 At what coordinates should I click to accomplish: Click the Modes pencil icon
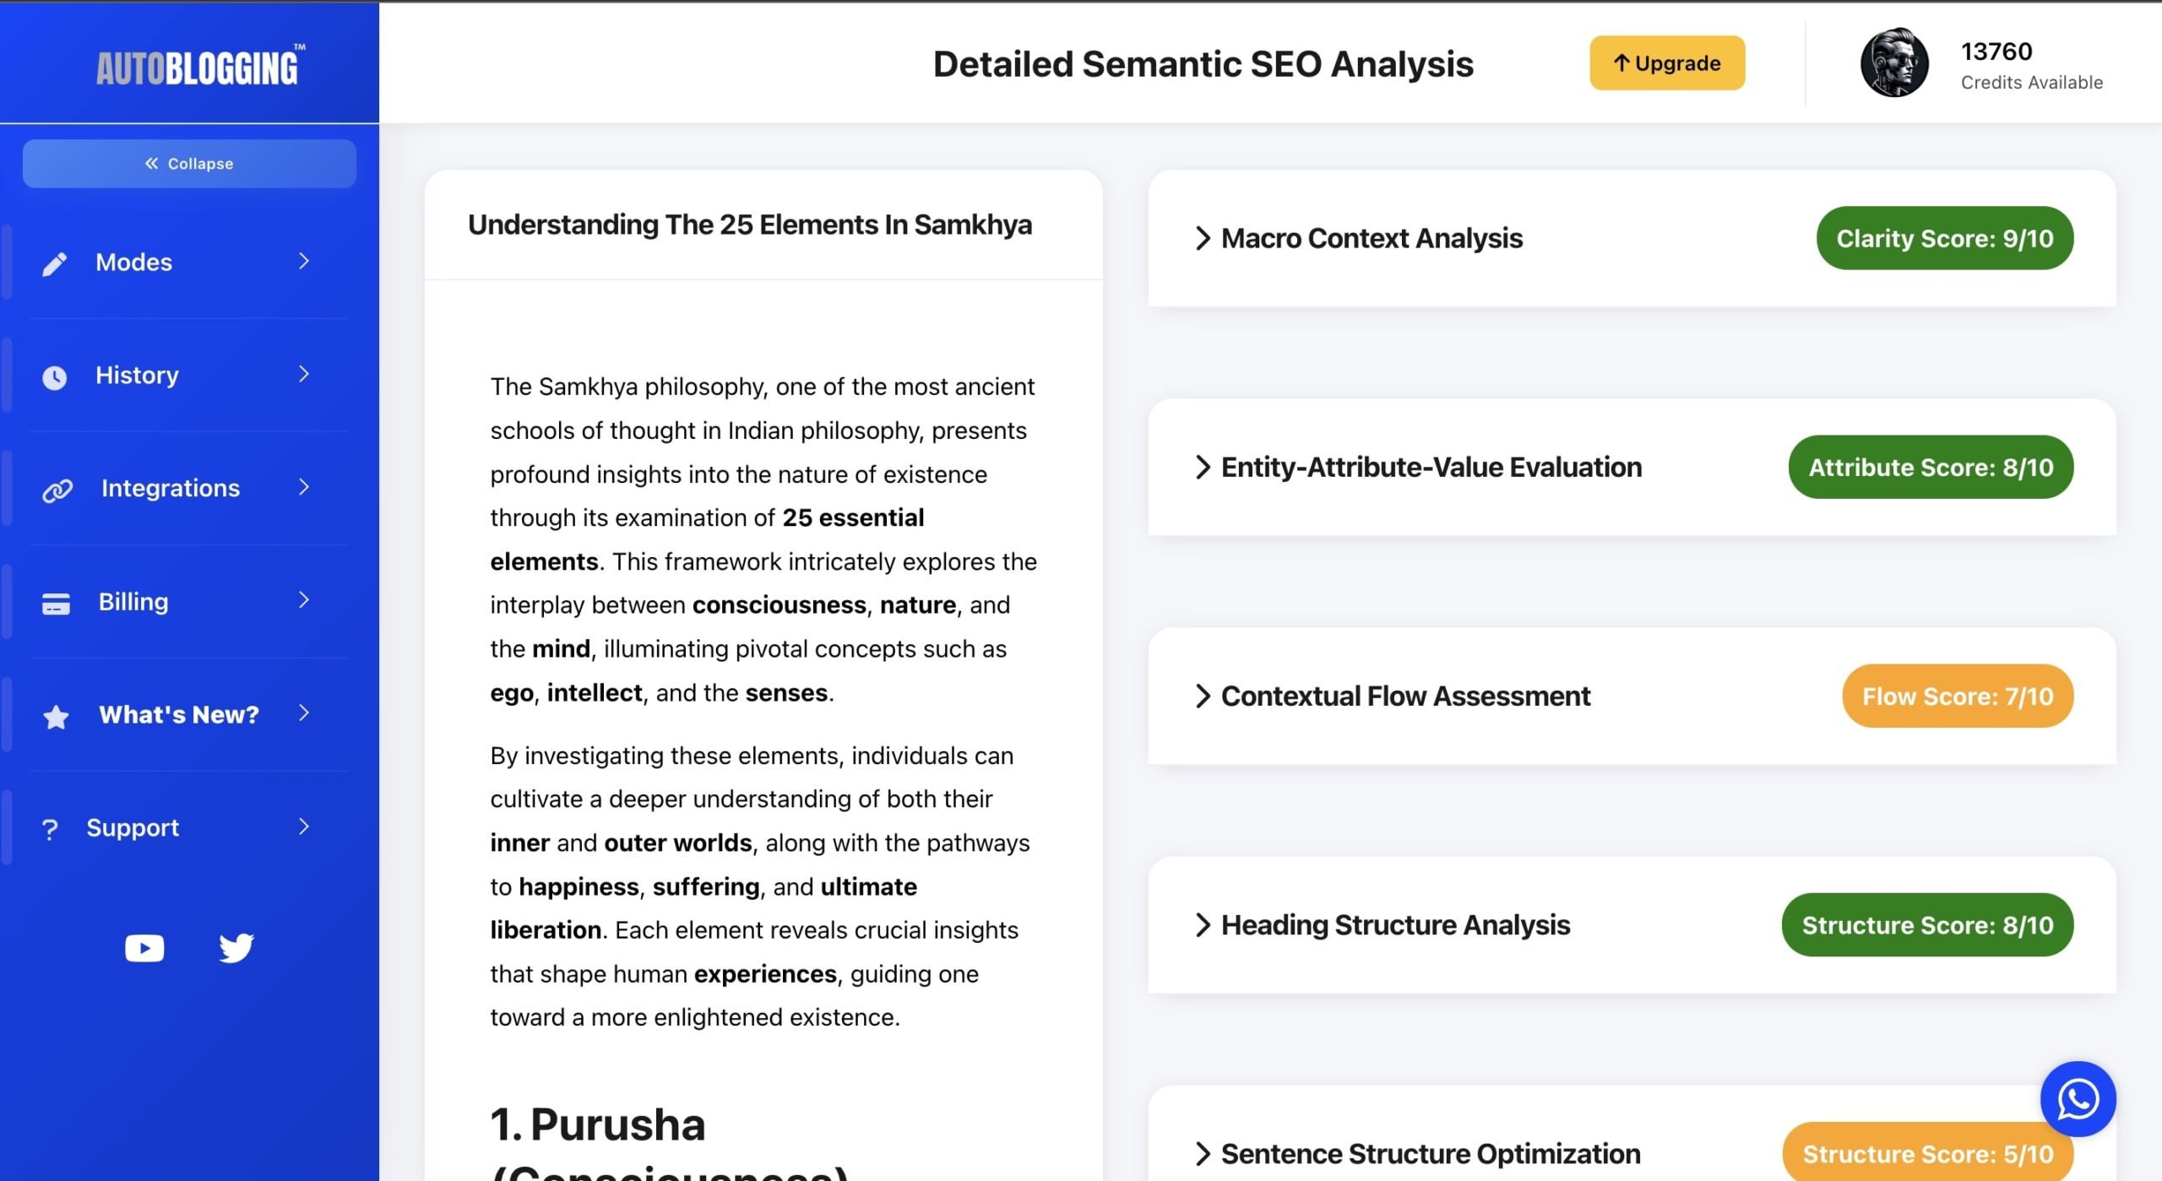coord(55,264)
